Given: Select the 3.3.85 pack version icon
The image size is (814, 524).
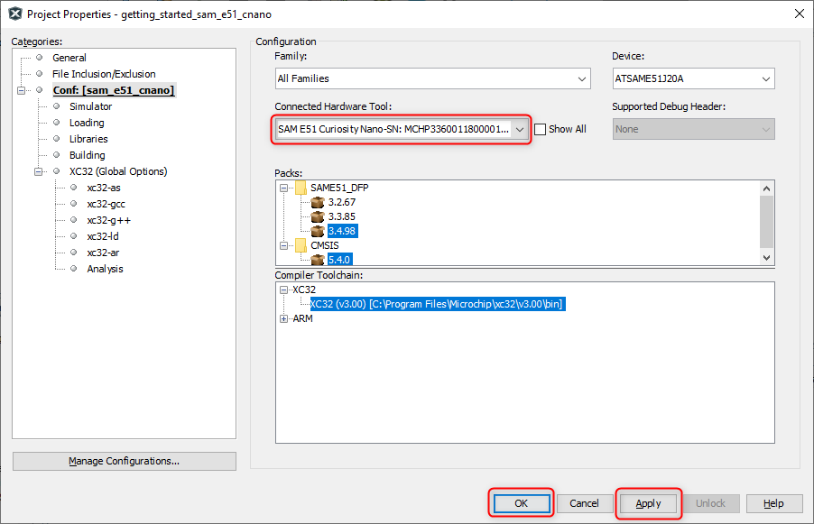Looking at the screenshot, I should pyautogui.click(x=317, y=217).
